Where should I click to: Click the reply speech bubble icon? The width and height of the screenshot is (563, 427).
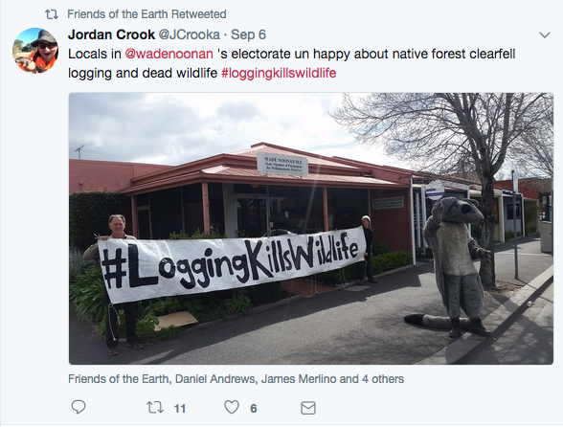click(79, 408)
